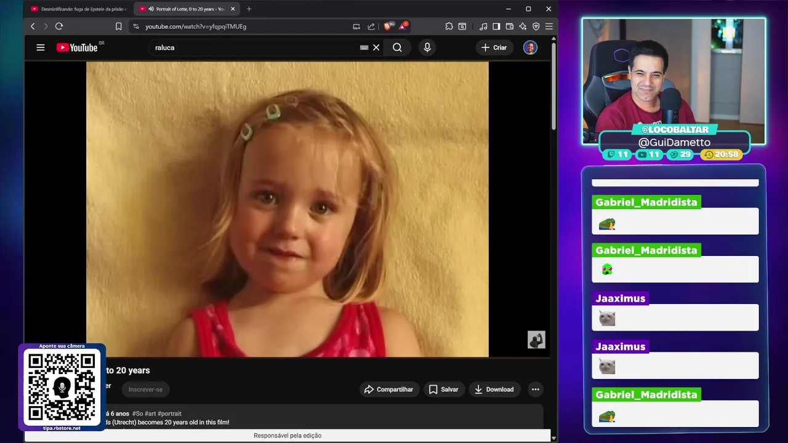This screenshot has height=443, width=788.
Task: Click the Jaaximus name above the first cat emote
Action: coord(620,298)
